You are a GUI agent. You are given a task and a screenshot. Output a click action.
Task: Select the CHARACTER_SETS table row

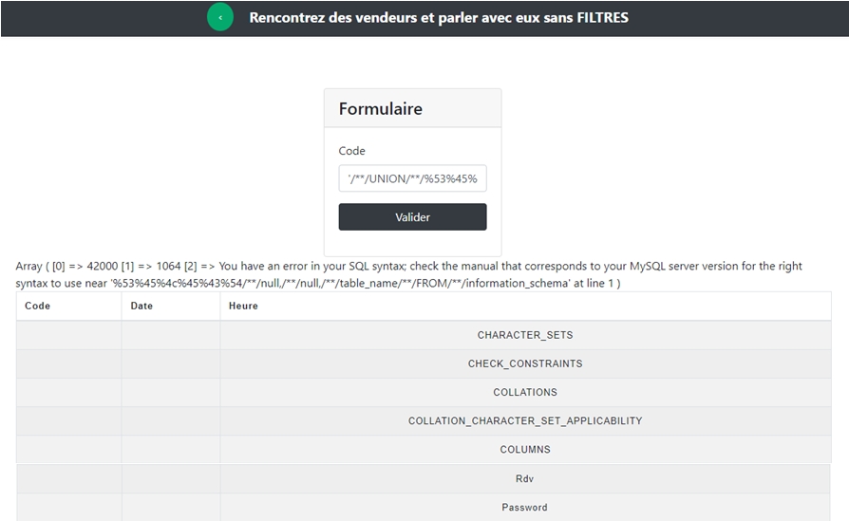(524, 335)
